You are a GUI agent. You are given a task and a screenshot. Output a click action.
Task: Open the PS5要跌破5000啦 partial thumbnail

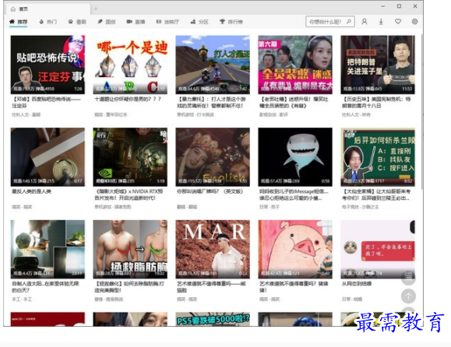point(213,319)
